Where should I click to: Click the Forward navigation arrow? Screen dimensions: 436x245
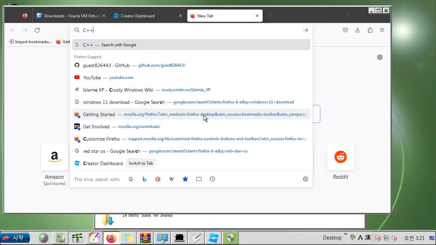(x=25, y=30)
